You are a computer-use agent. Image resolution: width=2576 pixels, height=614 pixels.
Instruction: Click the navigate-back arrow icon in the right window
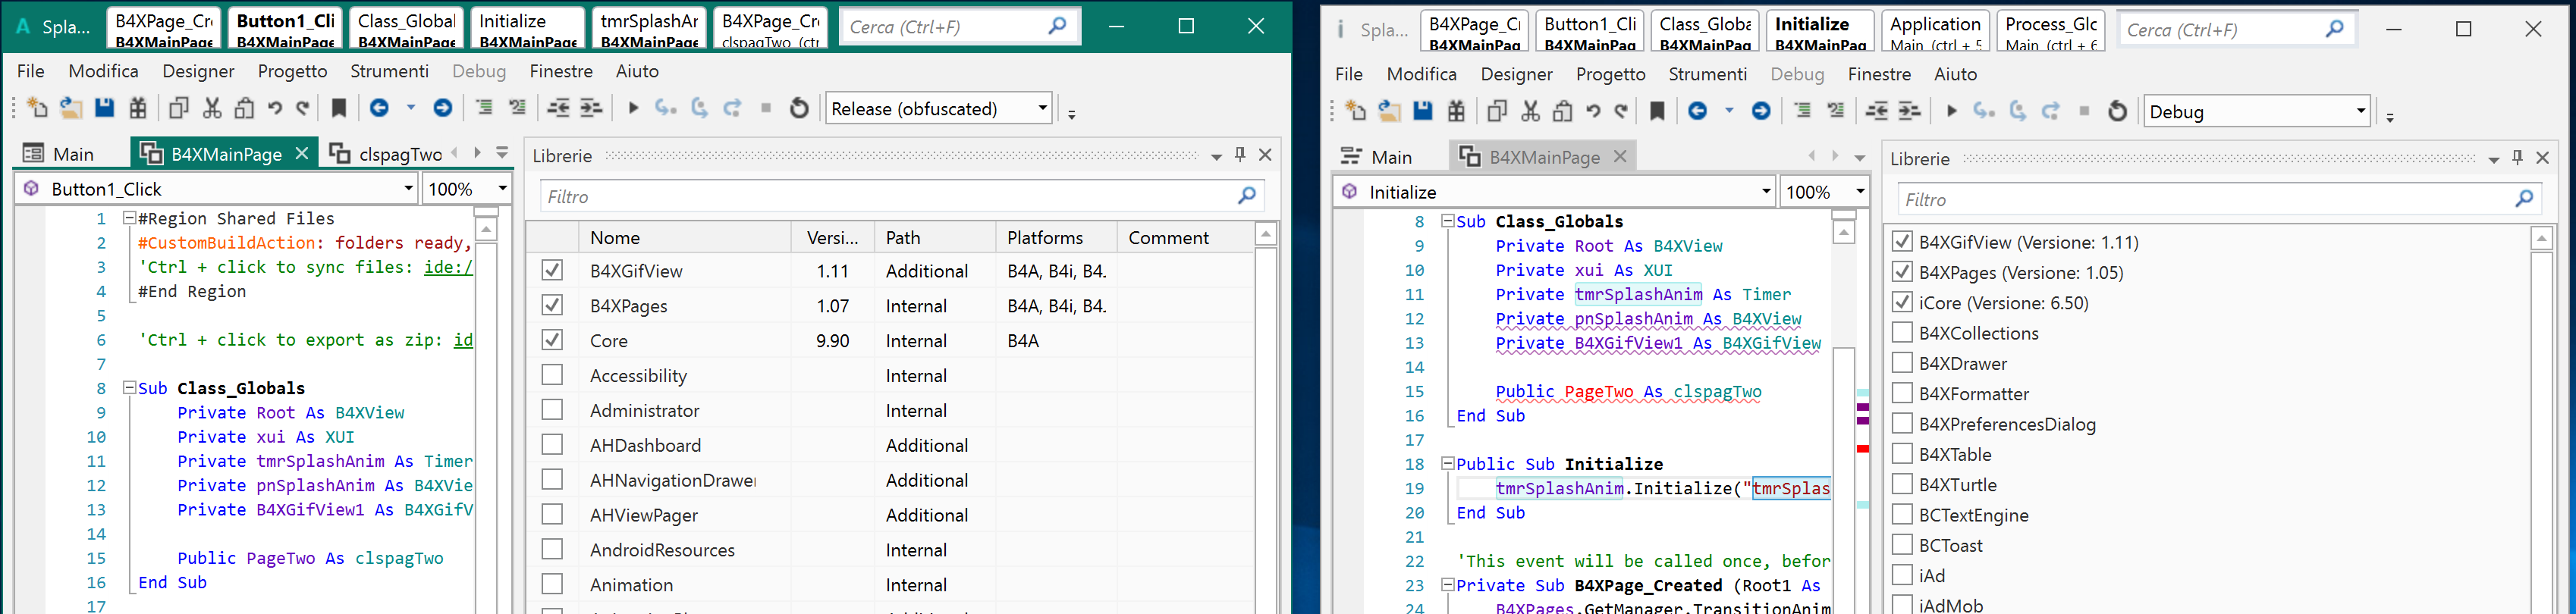[1698, 111]
